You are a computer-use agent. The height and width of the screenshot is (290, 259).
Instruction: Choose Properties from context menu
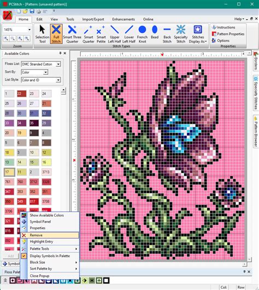[50, 228]
